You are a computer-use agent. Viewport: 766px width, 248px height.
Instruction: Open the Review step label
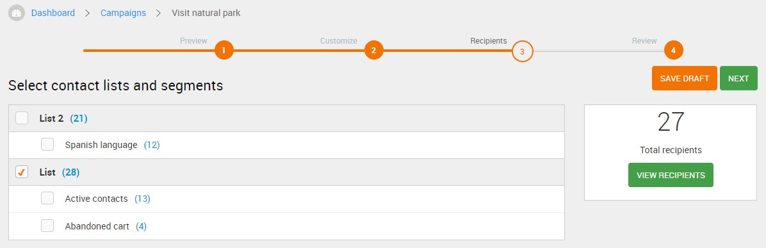(644, 41)
